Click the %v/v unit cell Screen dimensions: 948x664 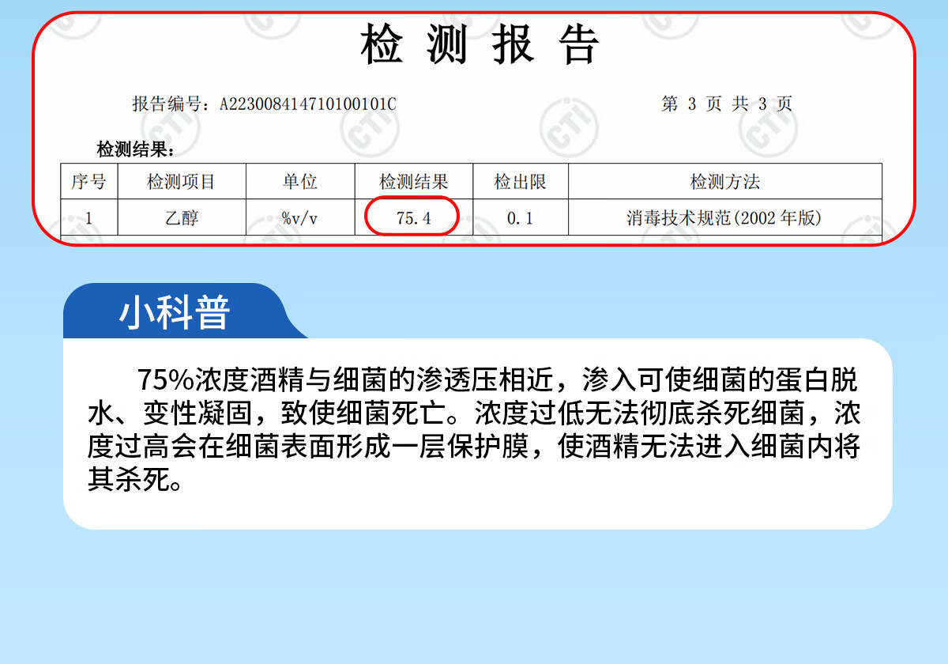pyautogui.click(x=300, y=218)
